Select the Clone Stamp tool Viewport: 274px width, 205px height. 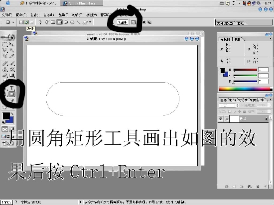tap(5, 69)
